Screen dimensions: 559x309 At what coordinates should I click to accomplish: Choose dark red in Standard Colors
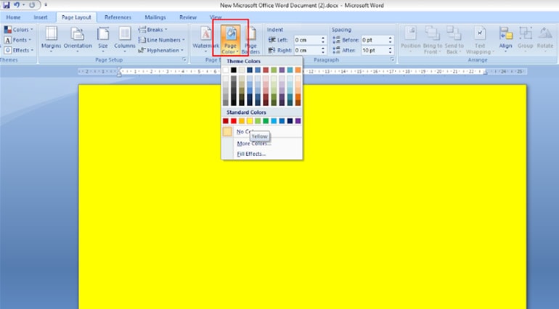click(226, 121)
